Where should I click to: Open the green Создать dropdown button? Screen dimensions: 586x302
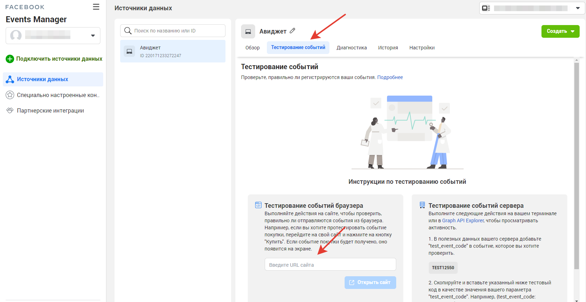click(561, 31)
